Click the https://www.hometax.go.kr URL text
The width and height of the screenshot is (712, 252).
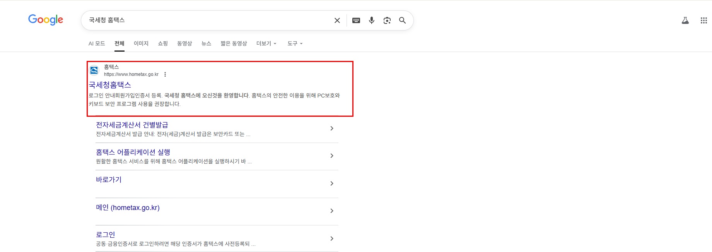click(131, 74)
